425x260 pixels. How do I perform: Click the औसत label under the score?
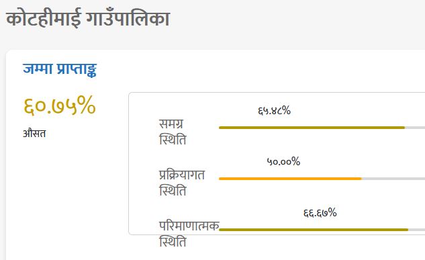click(34, 134)
